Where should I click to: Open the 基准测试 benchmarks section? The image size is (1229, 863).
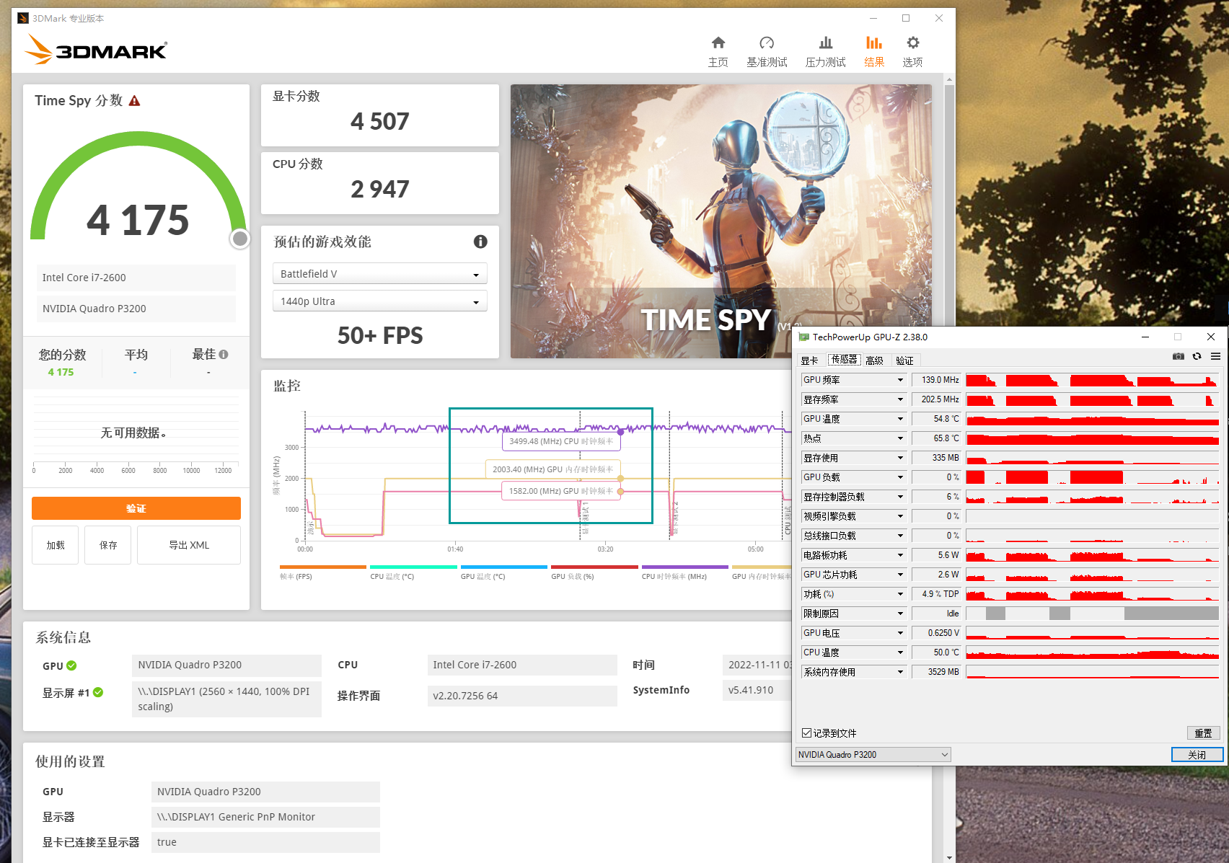pyautogui.click(x=767, y=51)
